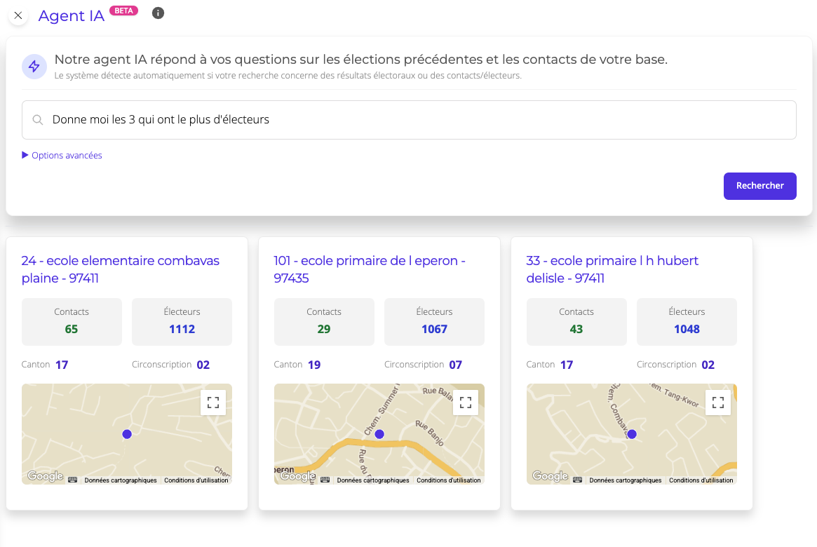Click the map marker on the eperon map

(x=379, y=434)
